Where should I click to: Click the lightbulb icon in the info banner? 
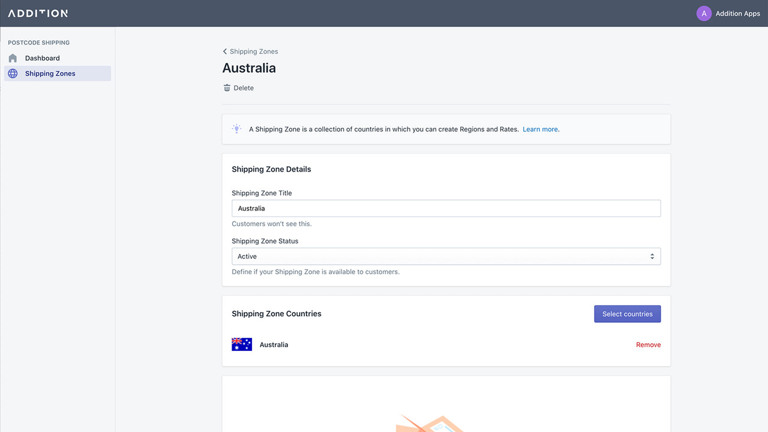point(236,128)
